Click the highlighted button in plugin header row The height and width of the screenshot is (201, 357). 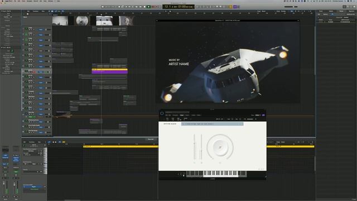tap(182, 116)
